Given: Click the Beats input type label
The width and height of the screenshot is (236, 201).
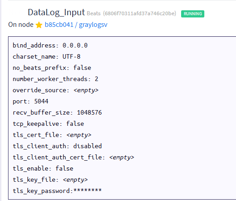Looking at the screenshot, I should [94, 13].
